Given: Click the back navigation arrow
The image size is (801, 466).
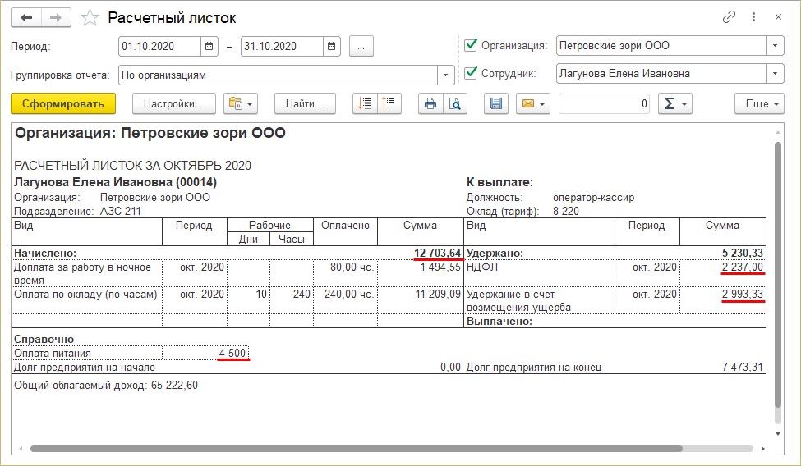Looking at the screenshot, I should [27, 17].
